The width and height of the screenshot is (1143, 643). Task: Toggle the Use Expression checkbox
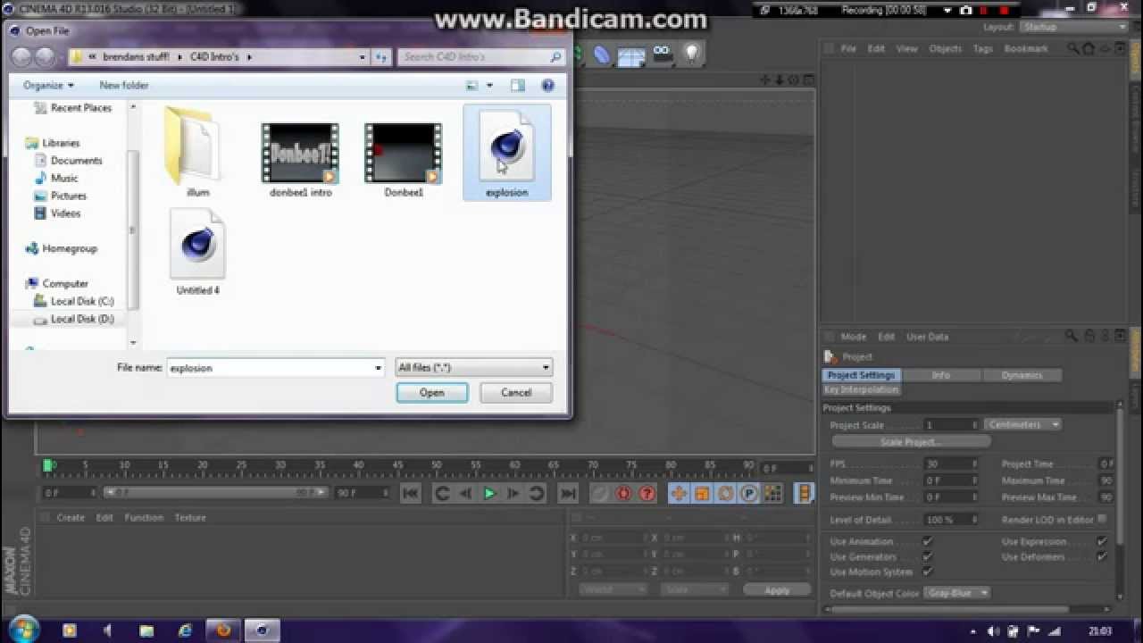pyautogui.click(x=1102, y=542)
